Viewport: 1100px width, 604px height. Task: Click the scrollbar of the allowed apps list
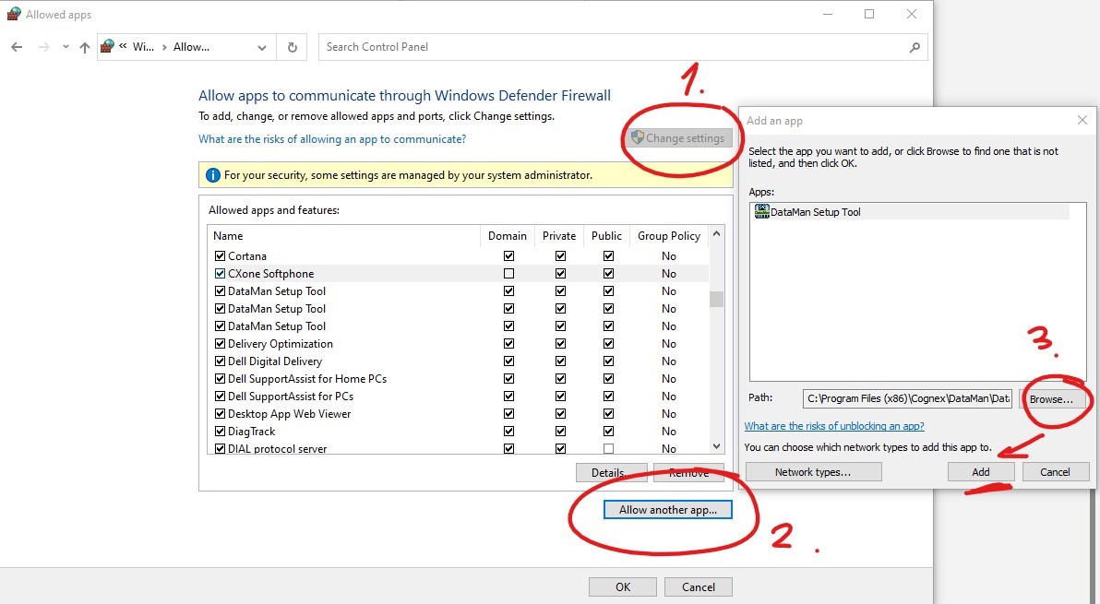715,299
